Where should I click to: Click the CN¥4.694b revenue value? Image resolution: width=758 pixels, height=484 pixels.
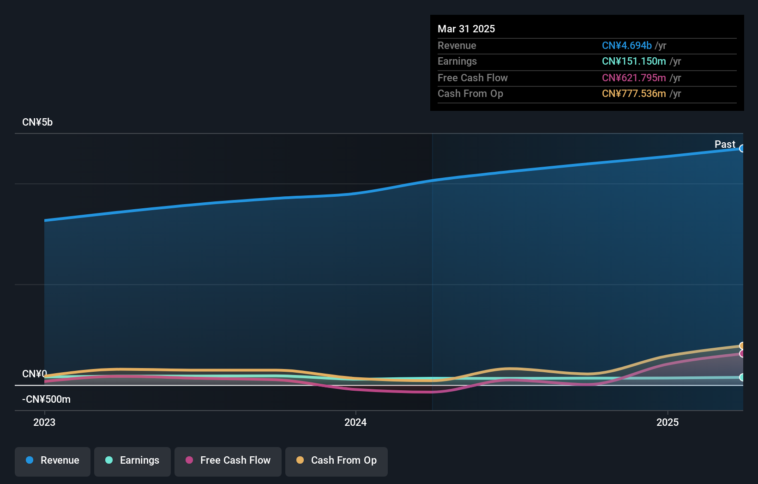[x=627, y=45]
